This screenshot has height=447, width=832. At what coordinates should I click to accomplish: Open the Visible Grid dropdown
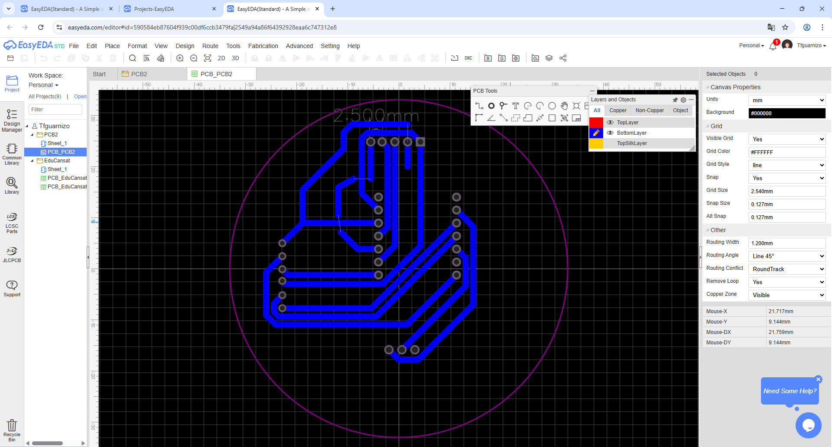pos(787,139)
